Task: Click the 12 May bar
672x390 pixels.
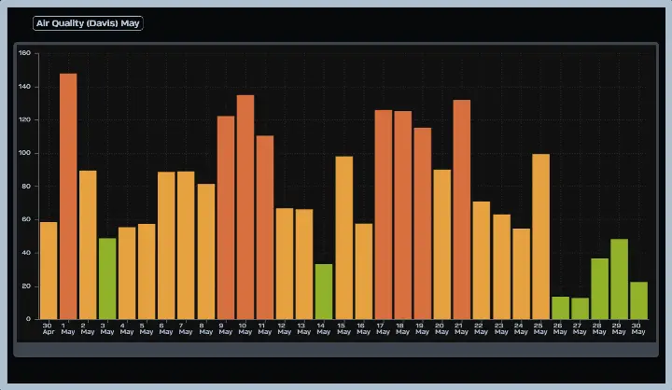Action: 285,263
